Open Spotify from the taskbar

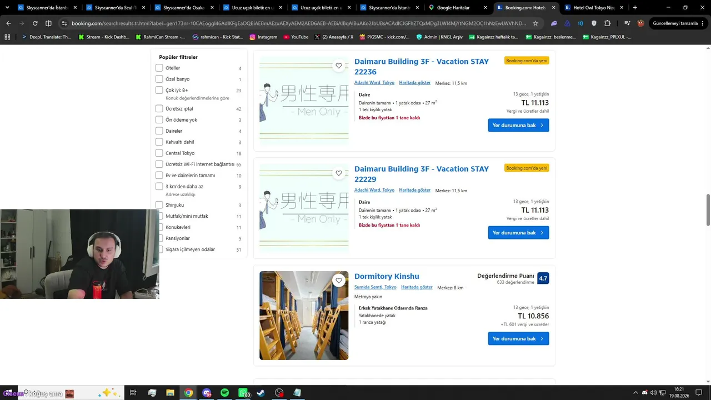pos(224,393)
